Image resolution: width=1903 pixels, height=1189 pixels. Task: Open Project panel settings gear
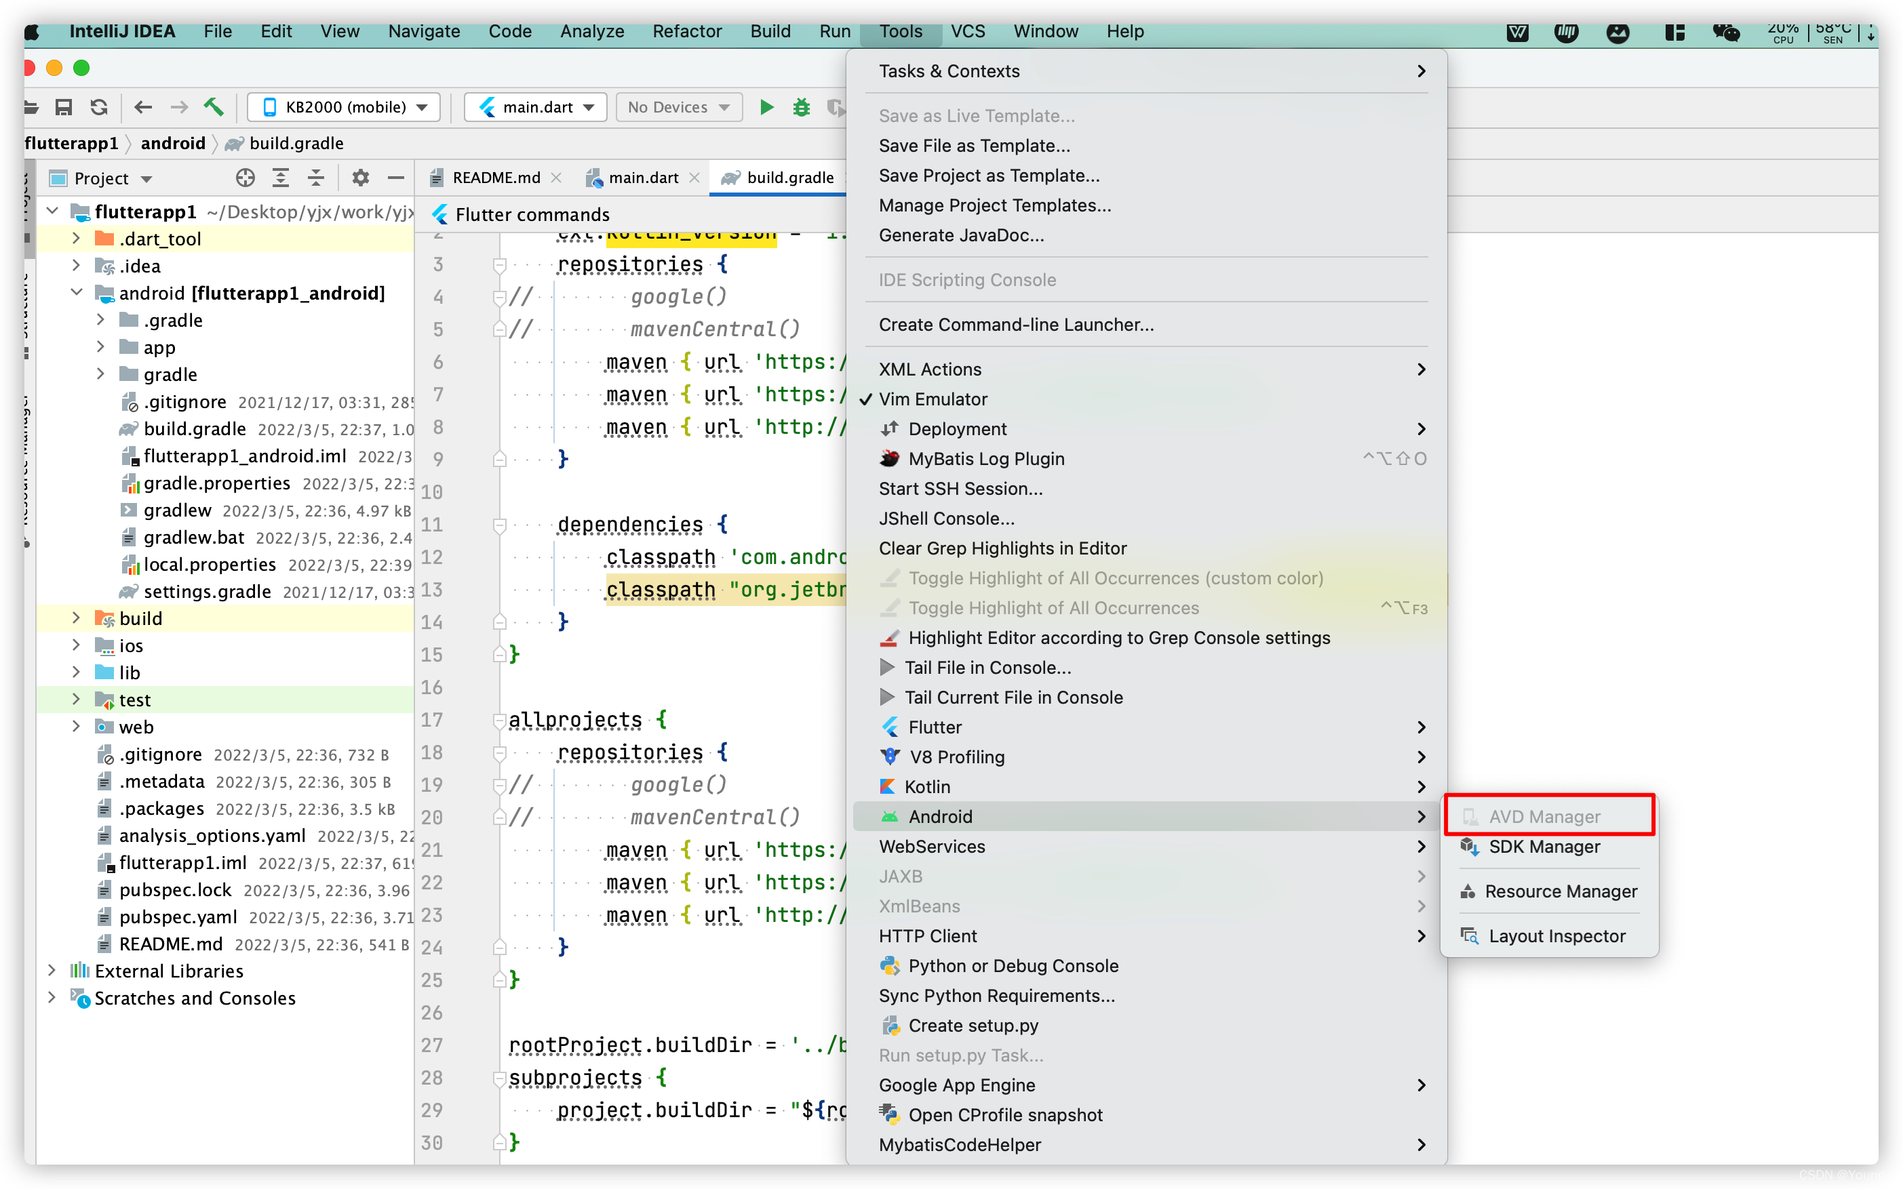click(x=360, y=178)
